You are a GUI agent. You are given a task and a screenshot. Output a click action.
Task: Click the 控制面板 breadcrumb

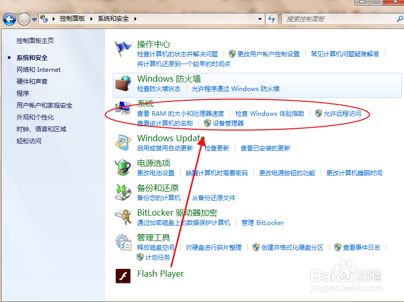[x=72, y=19]
